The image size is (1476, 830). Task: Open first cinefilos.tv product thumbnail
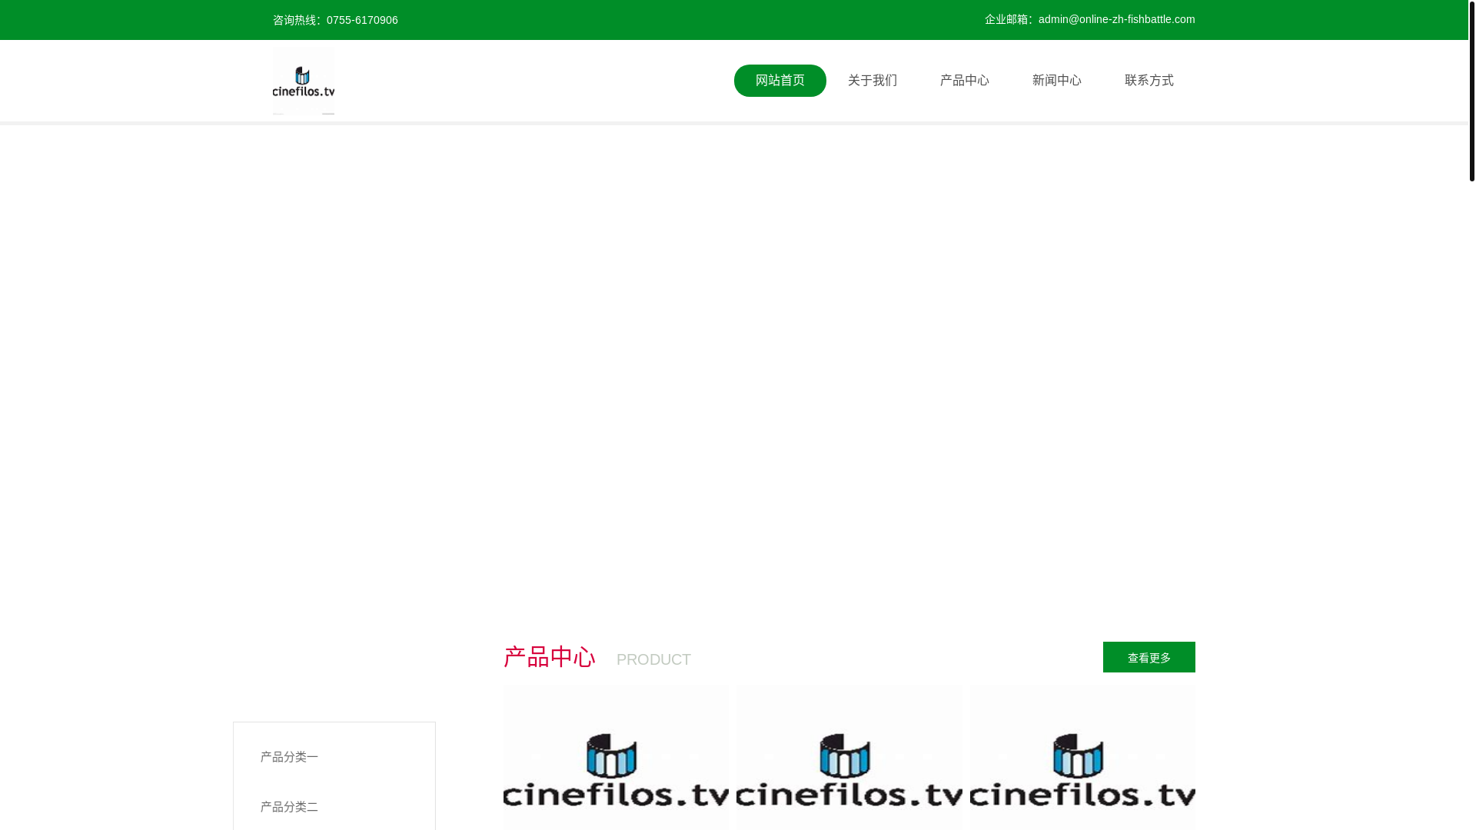click(x=616, y=758)
